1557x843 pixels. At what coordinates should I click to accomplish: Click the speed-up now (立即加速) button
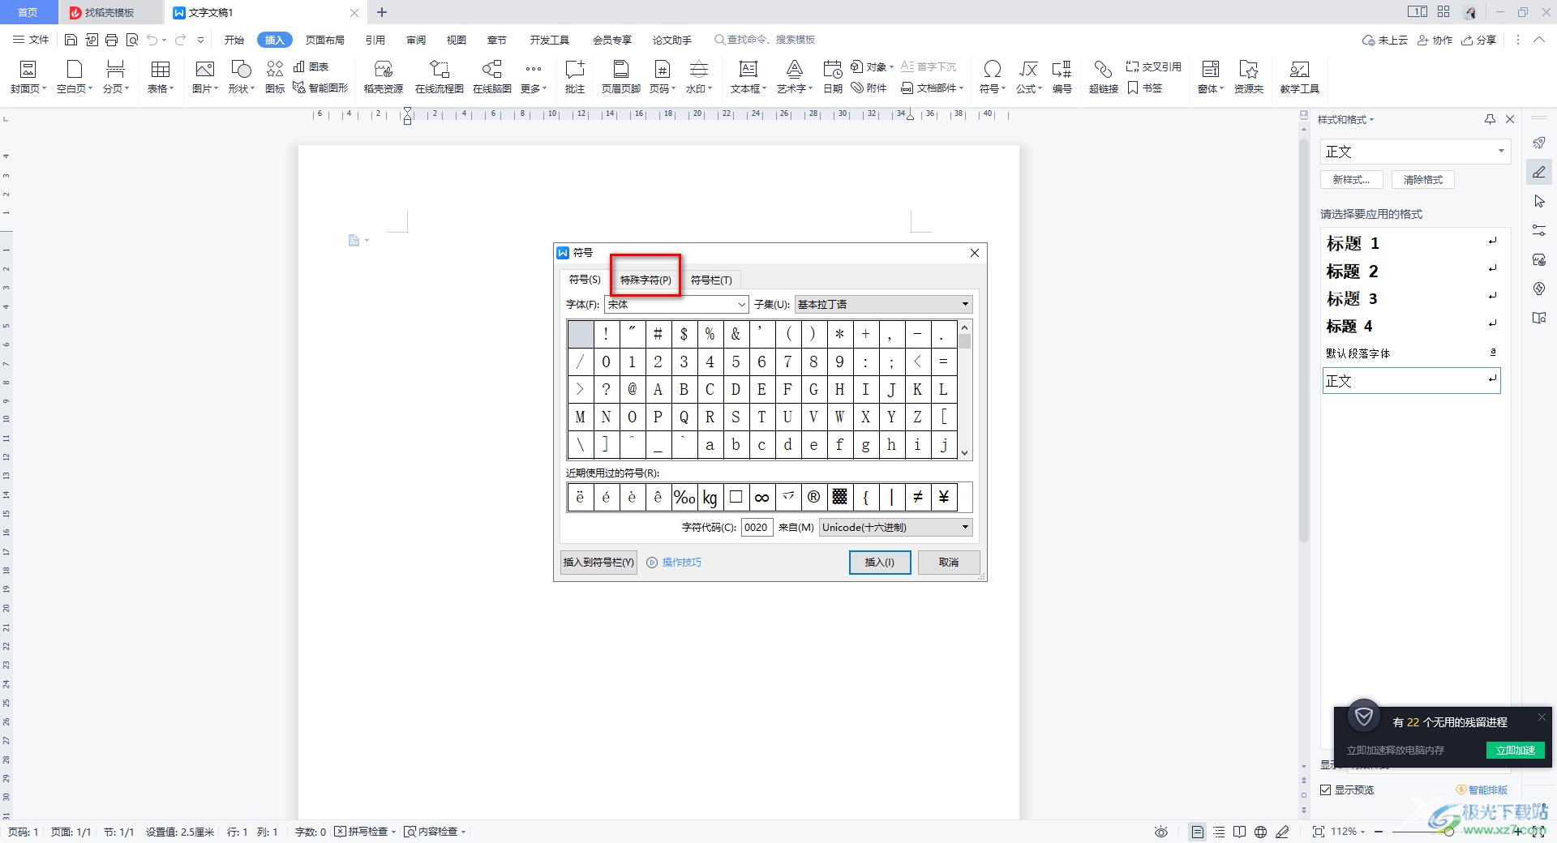tap(1515, 750)
